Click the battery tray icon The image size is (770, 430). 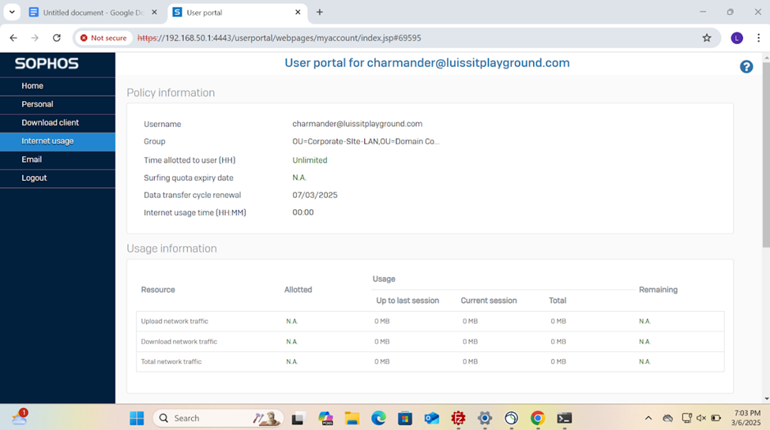[x=716, y=418]
